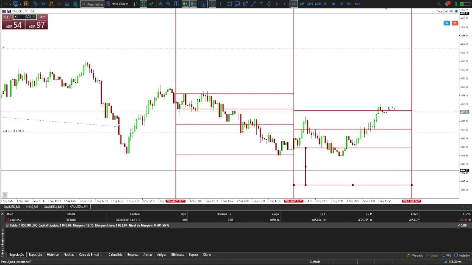Image resolution: width=472 pixels, height=265 pixels.
Task: Open the Histórico tab
Action: coord(52,255)
